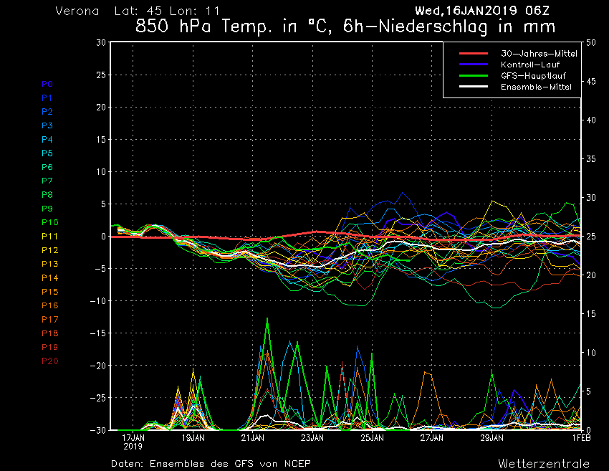
Task: Click the P17 ensemble member label
Action: coord(49,319)
